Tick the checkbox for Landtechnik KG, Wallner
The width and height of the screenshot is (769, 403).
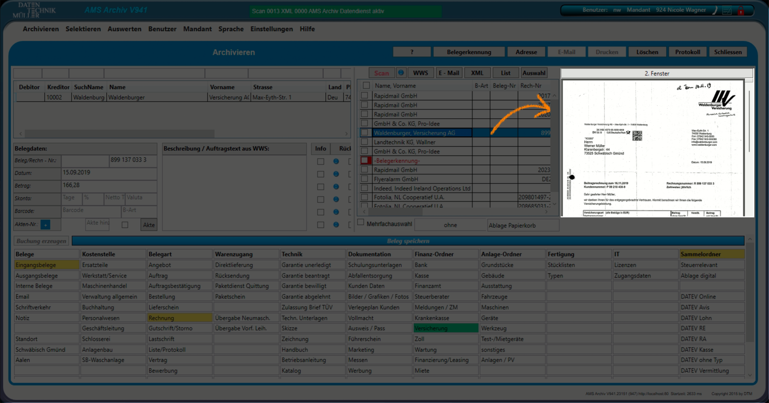tap(365, 142)
